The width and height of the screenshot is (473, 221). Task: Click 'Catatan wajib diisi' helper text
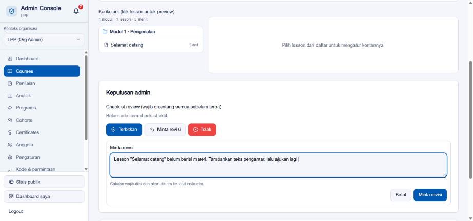tap(157, 184)
